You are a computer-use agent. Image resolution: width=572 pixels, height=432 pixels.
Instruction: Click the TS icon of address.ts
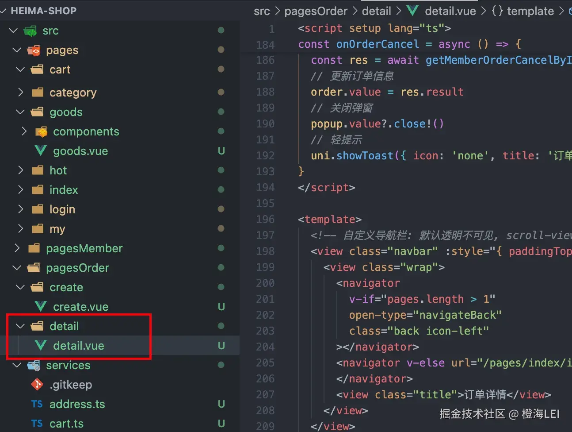coord(37,404)
